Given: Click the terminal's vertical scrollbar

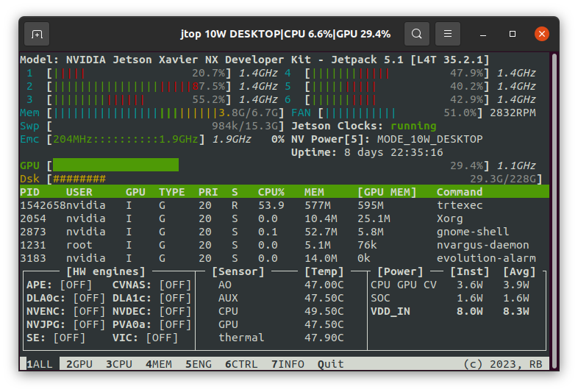Looking at the screenshot, I should coord(554,206).
